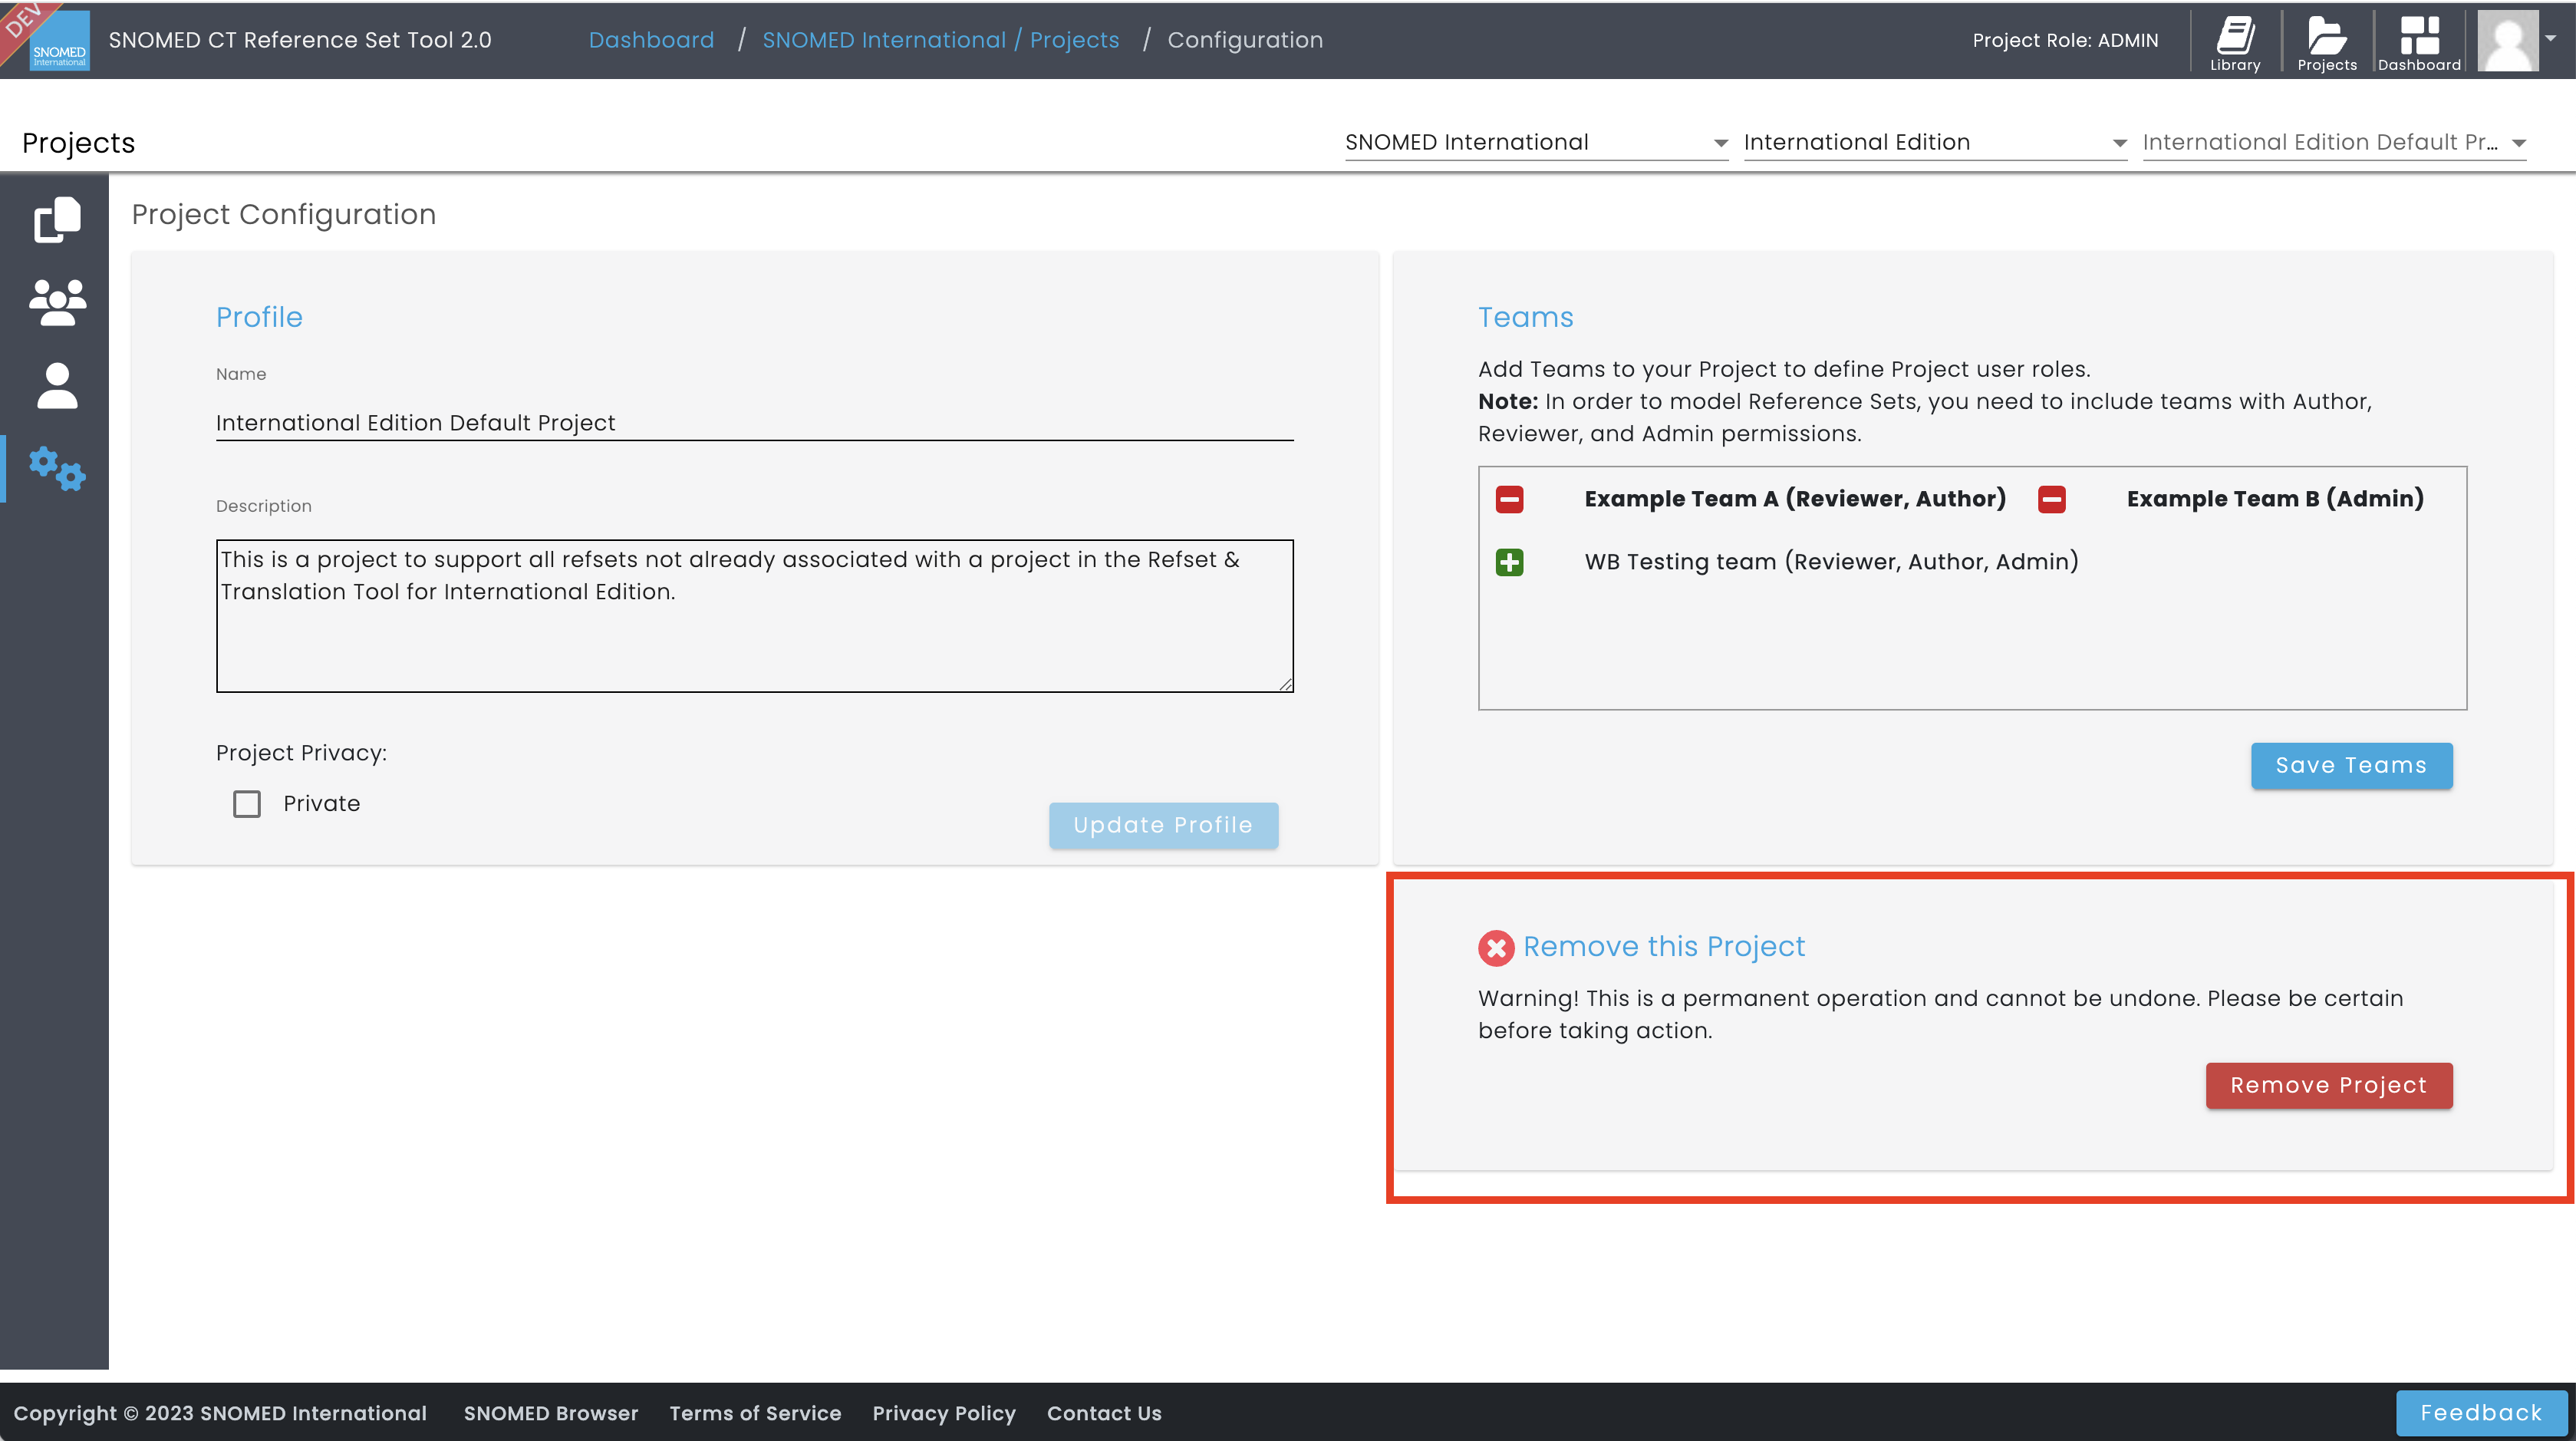Click SNOMED CT Reference Set Tool 2.0 title
This screenshot has width=2576, height=1441.
pos(300,40)
